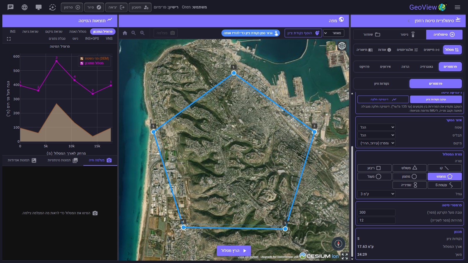Open the terrain (שטח) dropdown

pos(376,127)
